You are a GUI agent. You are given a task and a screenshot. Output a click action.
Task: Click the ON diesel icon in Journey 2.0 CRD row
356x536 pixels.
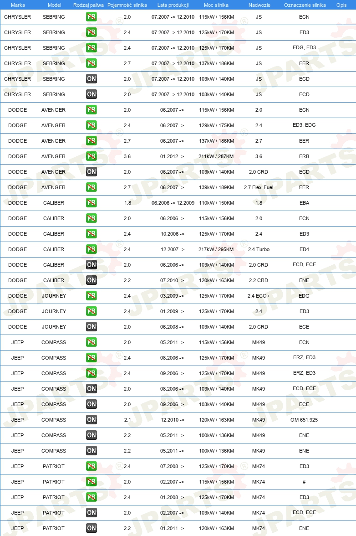(x=91, y=327)
